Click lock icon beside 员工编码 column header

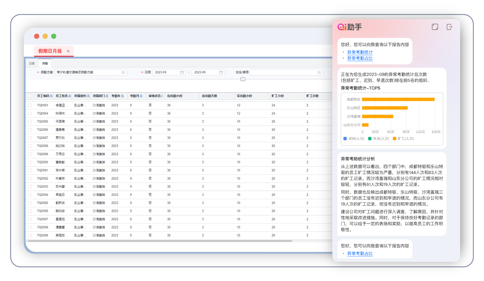click(51, 96)
